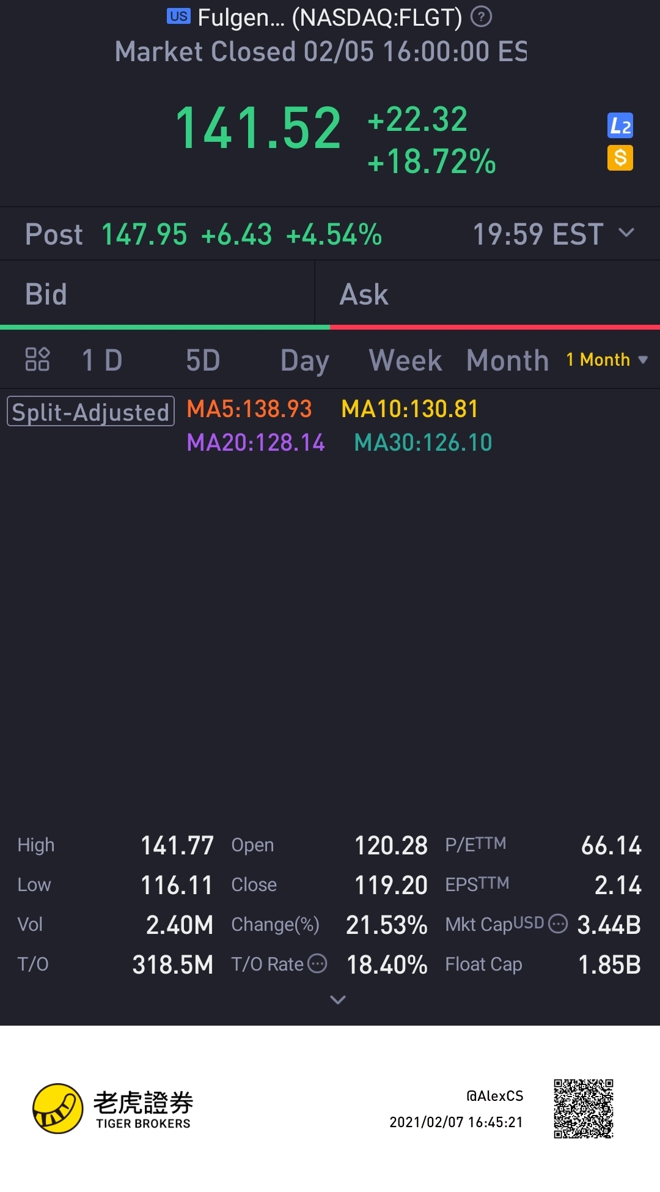
Task: Tap the percent change +18.72%
Action: pyautogui.click(x=431, y=161)
